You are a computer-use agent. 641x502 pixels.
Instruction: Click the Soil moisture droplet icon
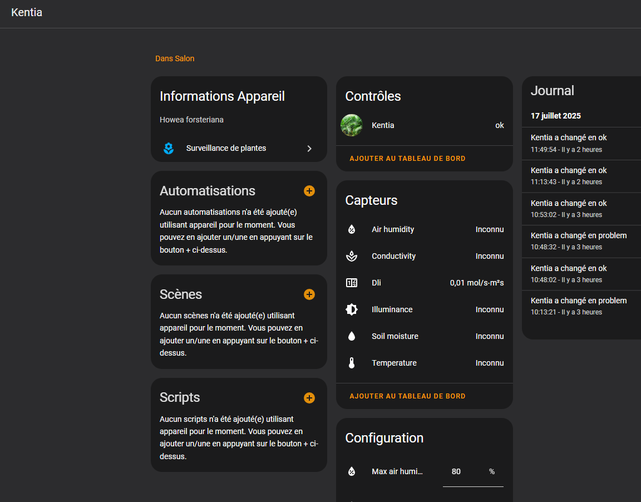coord(352,336)
